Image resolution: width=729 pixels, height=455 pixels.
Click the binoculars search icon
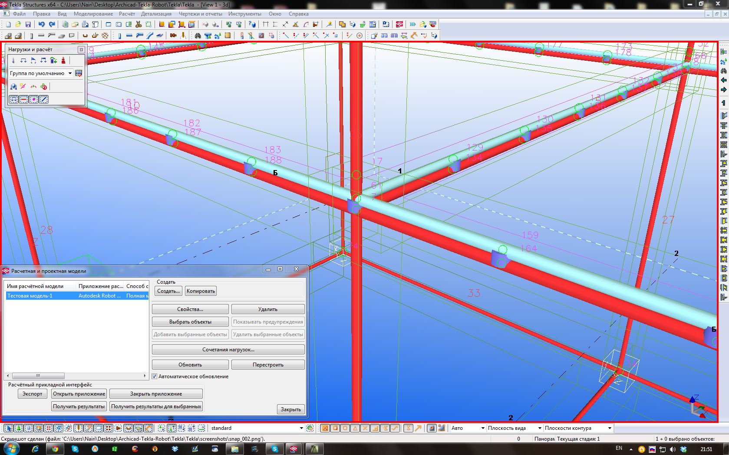point(198,36)
